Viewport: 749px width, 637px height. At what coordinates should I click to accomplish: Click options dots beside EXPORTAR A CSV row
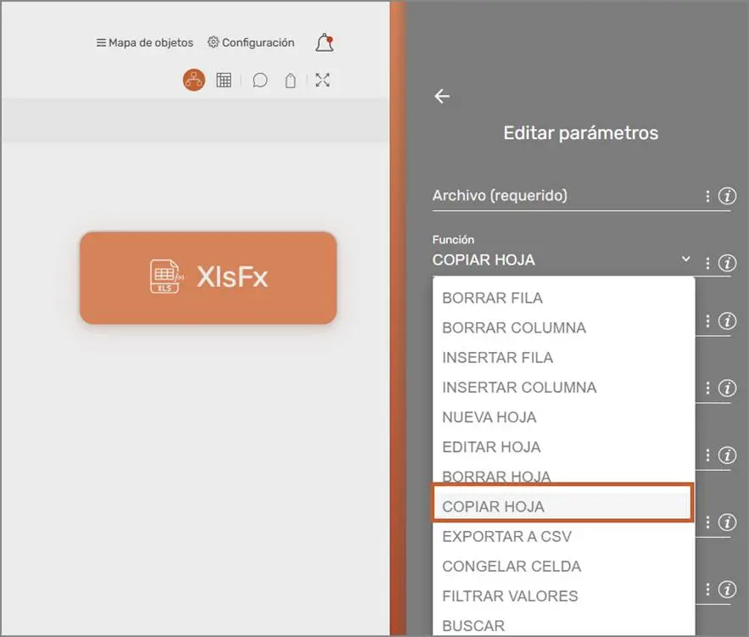coord(707,522)
